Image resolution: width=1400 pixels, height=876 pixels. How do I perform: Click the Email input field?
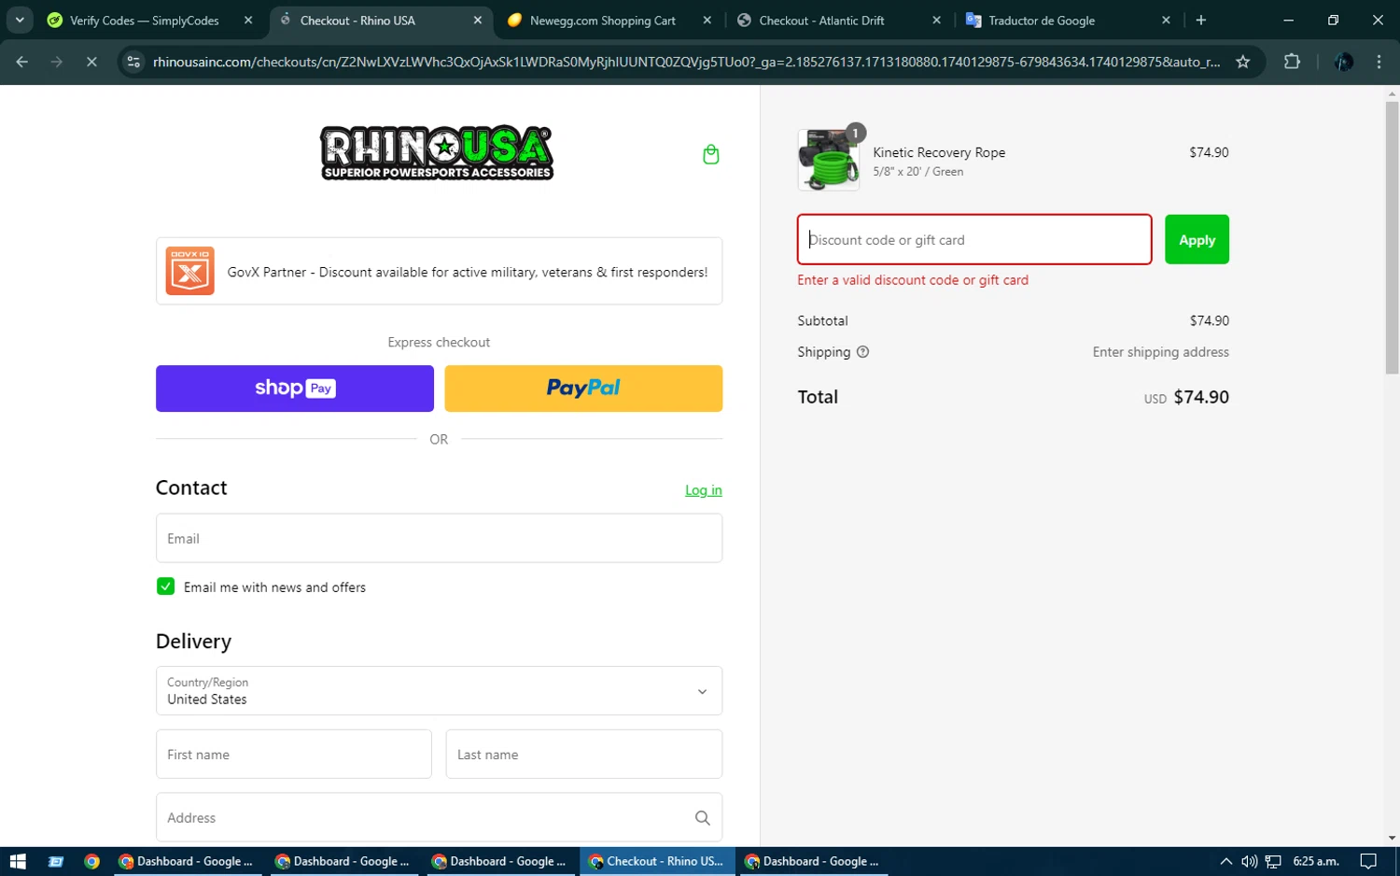coord(439,538)
